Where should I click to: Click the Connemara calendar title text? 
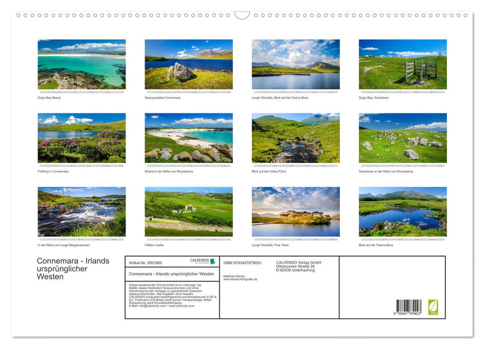pyautogui.click(x=73, y=268)
